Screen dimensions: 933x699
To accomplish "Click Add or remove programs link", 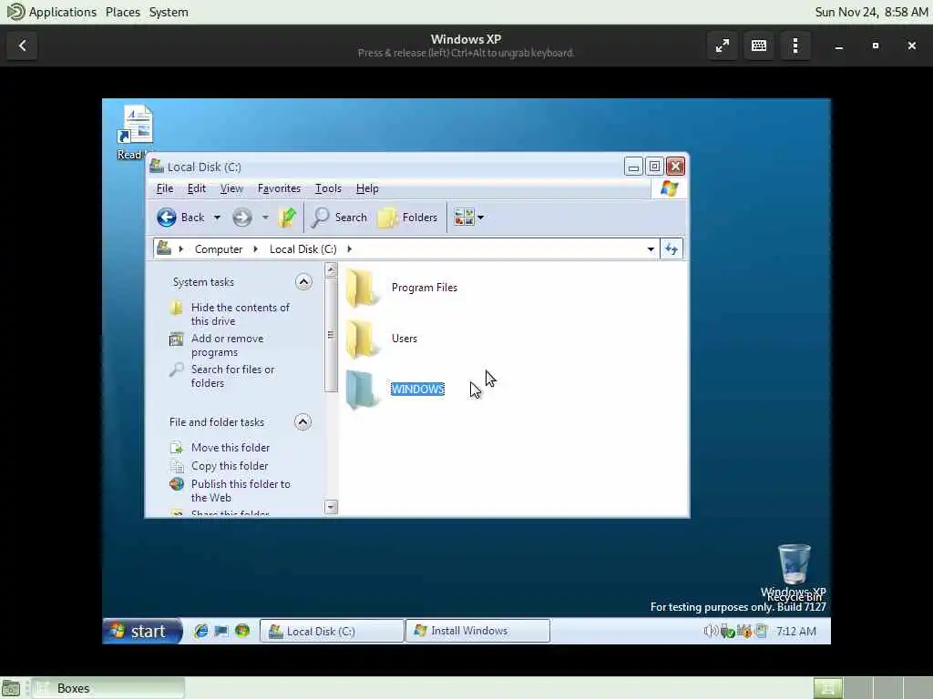I will pos(227,345).
